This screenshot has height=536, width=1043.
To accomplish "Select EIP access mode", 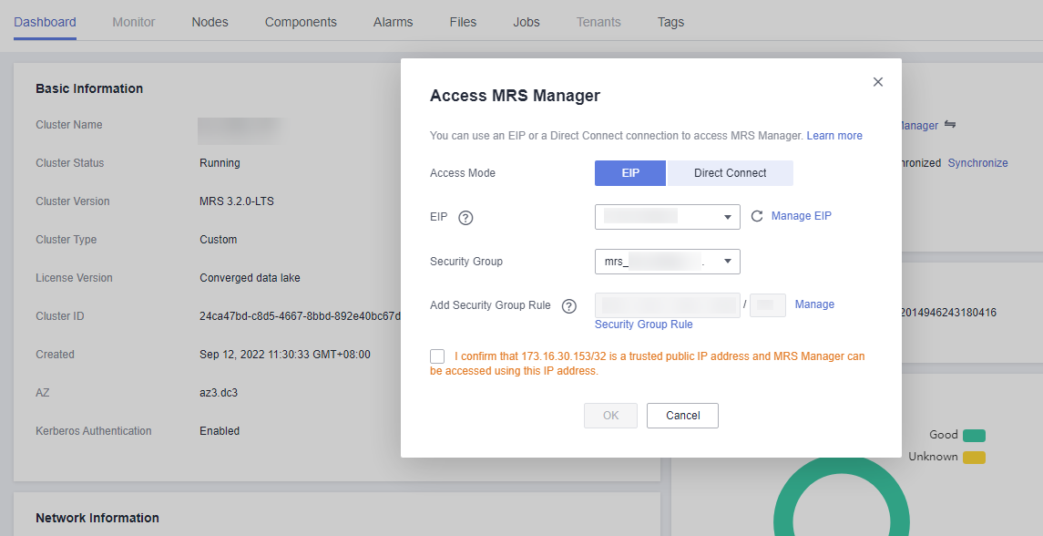I will pyautogui.click(x=630, y=173).
